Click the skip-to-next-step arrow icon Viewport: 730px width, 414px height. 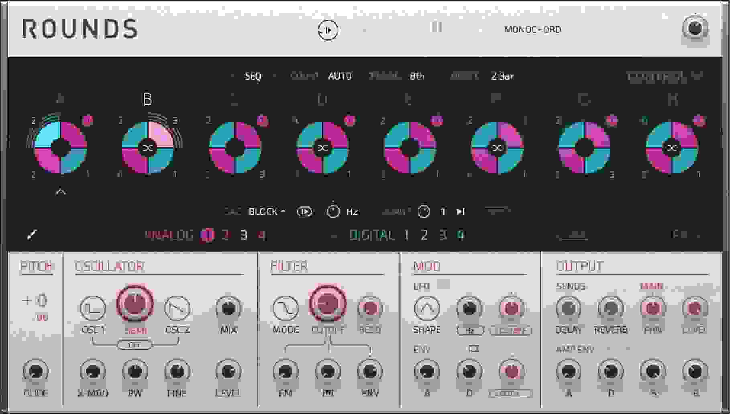[461, 212]
